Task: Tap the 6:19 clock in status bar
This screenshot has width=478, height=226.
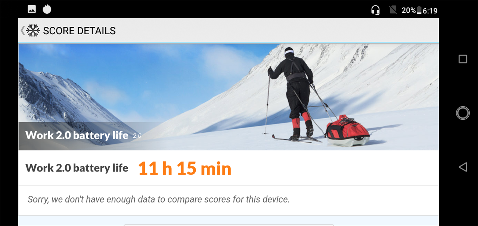Action: coord(430,11)
